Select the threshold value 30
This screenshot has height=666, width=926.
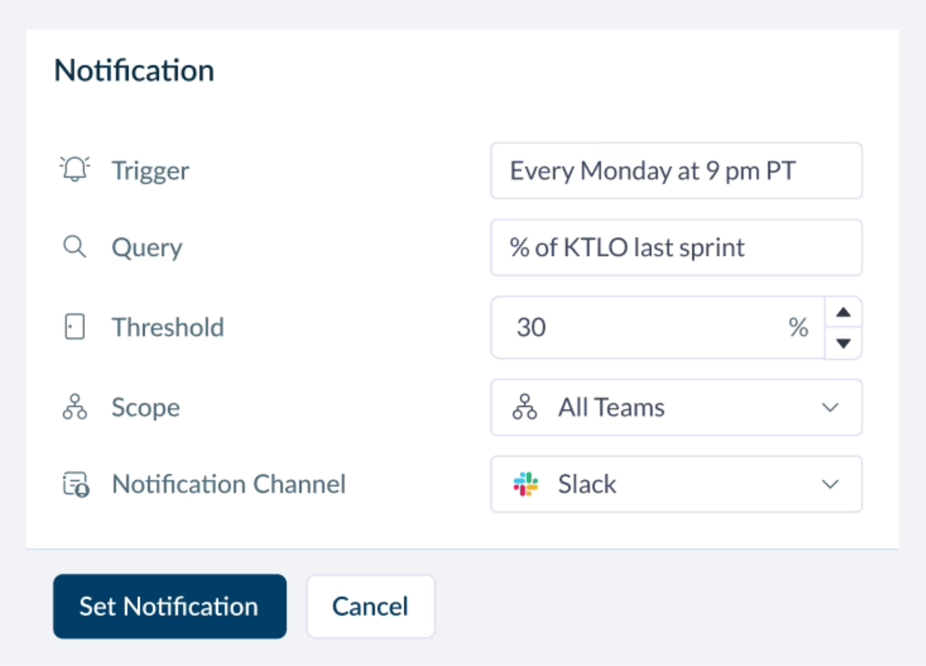click(532, 327)
